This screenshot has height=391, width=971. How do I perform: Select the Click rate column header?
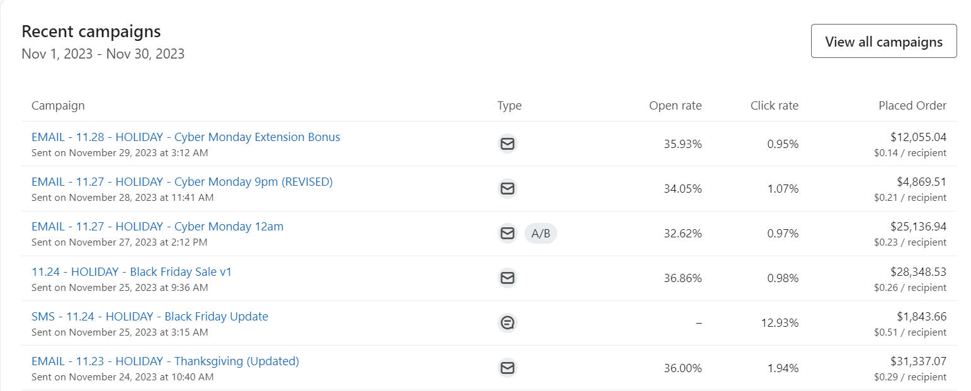(774, 106)
